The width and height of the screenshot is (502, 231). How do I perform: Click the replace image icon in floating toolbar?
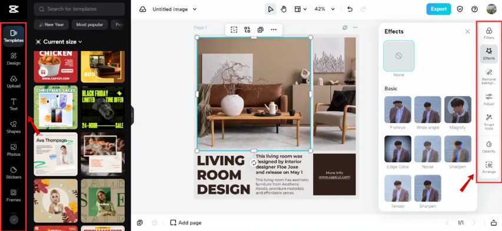(247, 30)
